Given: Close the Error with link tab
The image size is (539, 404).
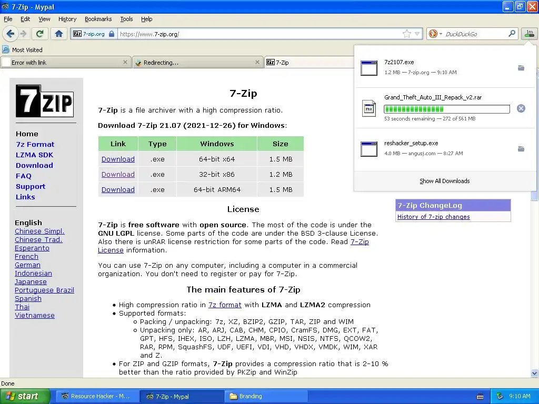Looking at the screenshot, I should 125,62.
